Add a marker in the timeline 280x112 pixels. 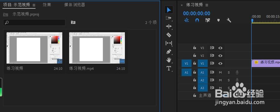pos(218,20)
